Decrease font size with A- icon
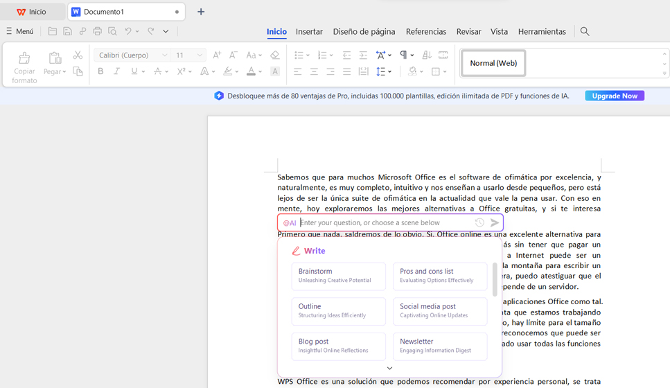The height and width of the screenshot is (388, 670). coord(233,55)
